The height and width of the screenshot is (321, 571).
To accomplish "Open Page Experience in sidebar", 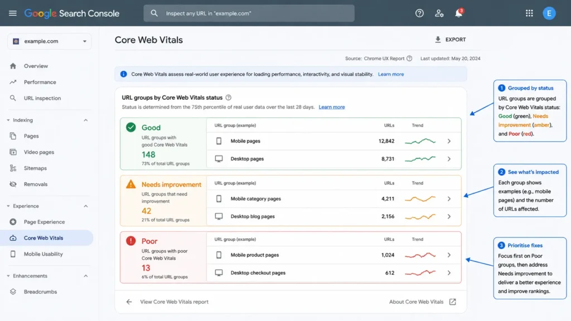I will (45, 222).
